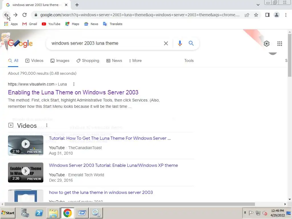The width and height of the screenshot is (292, 219).
Task: Open the gears Services taskbar icon
Action: 96,213
